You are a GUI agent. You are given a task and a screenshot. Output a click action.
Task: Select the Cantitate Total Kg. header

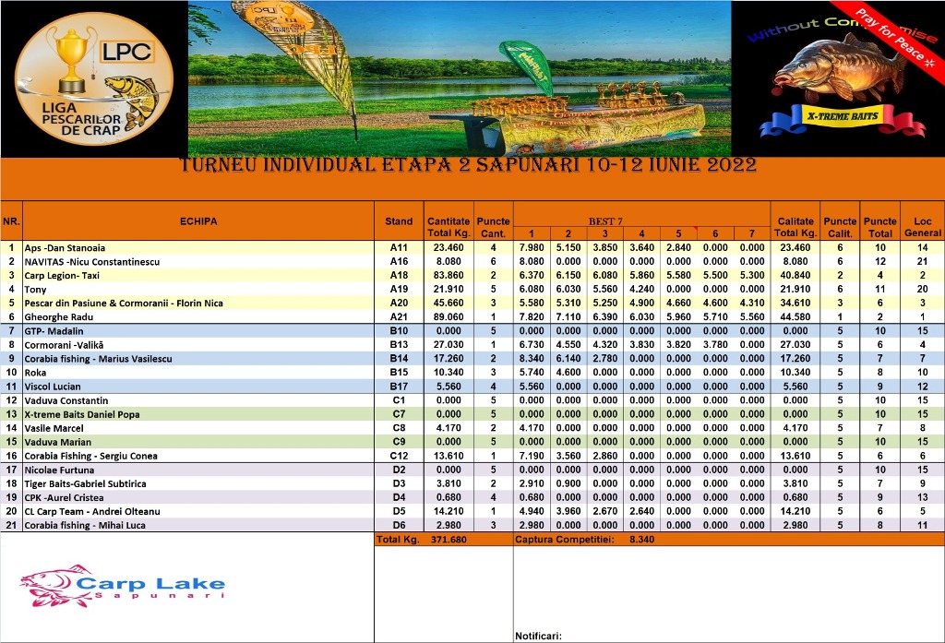(448, 227)
